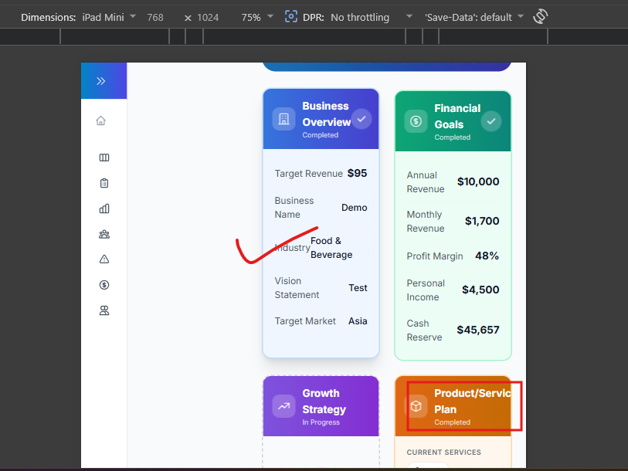Open the Business Overview card header
Viewport: 628px width, 471px height.
(321, 119)
